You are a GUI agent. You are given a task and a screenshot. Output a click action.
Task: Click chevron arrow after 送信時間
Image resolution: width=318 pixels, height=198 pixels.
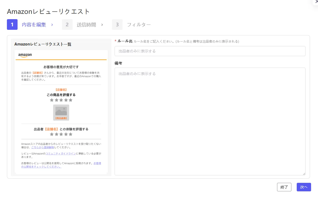pyautogui.click(x=102, y=25)
